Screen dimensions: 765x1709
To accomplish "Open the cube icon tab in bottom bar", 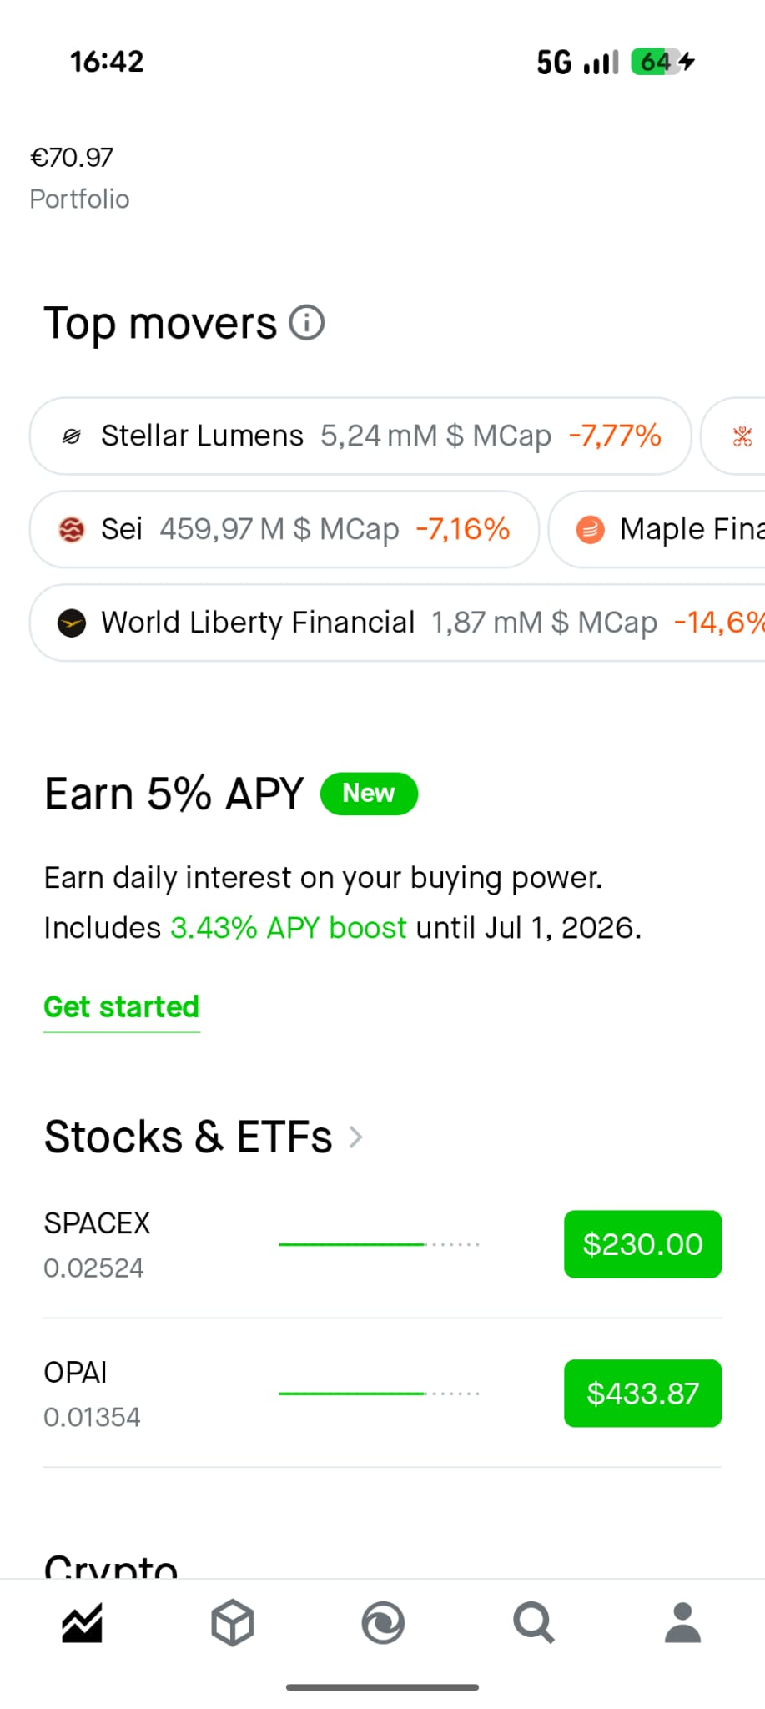I will pos(232,1623).
